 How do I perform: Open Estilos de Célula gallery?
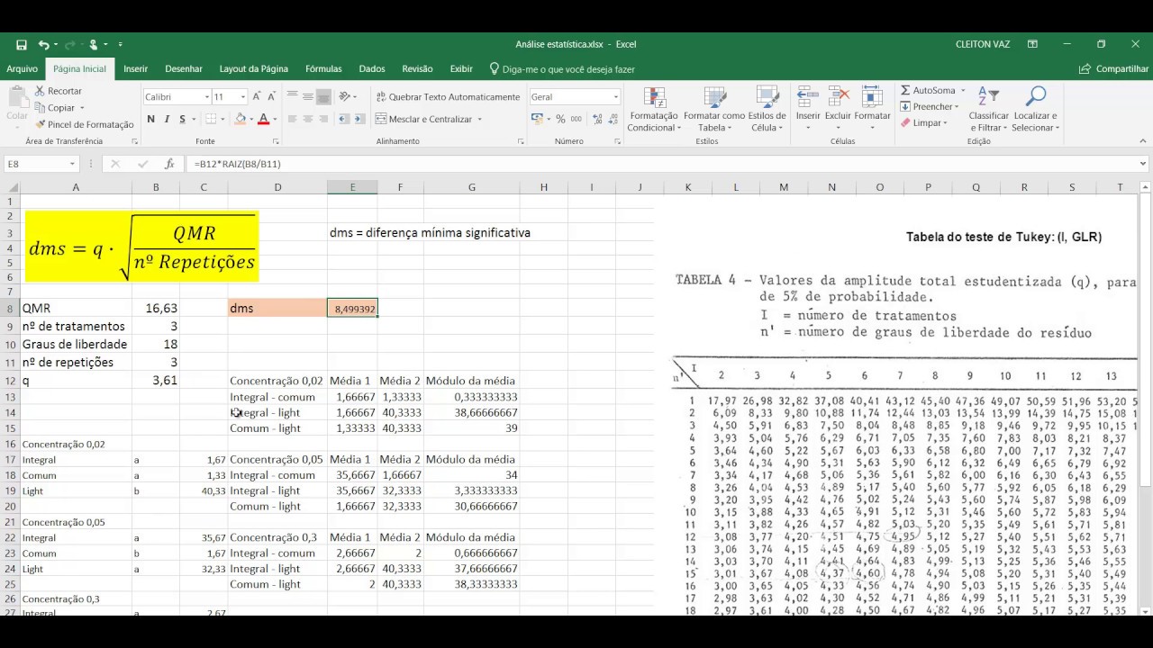767,109
